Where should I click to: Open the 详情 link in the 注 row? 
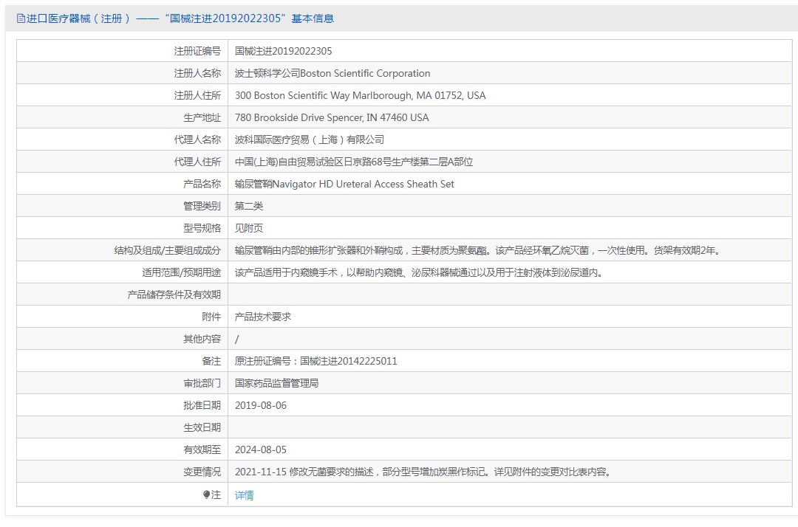tap(245, 495)
